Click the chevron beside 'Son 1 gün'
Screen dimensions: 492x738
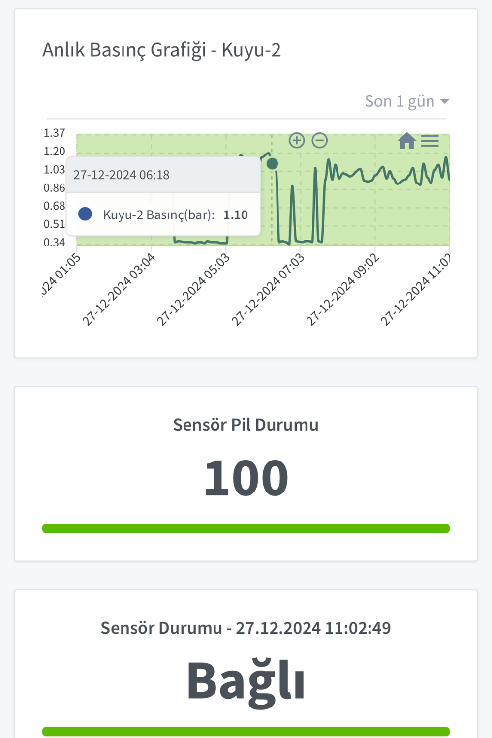[x=445, y=101]
